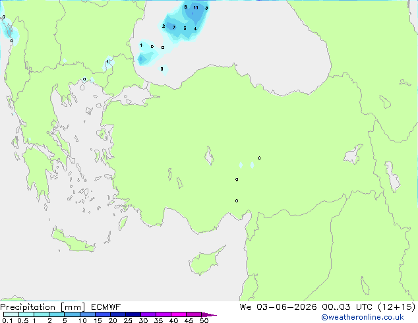Click the '20' legend scale label

[x=113, y=320]
